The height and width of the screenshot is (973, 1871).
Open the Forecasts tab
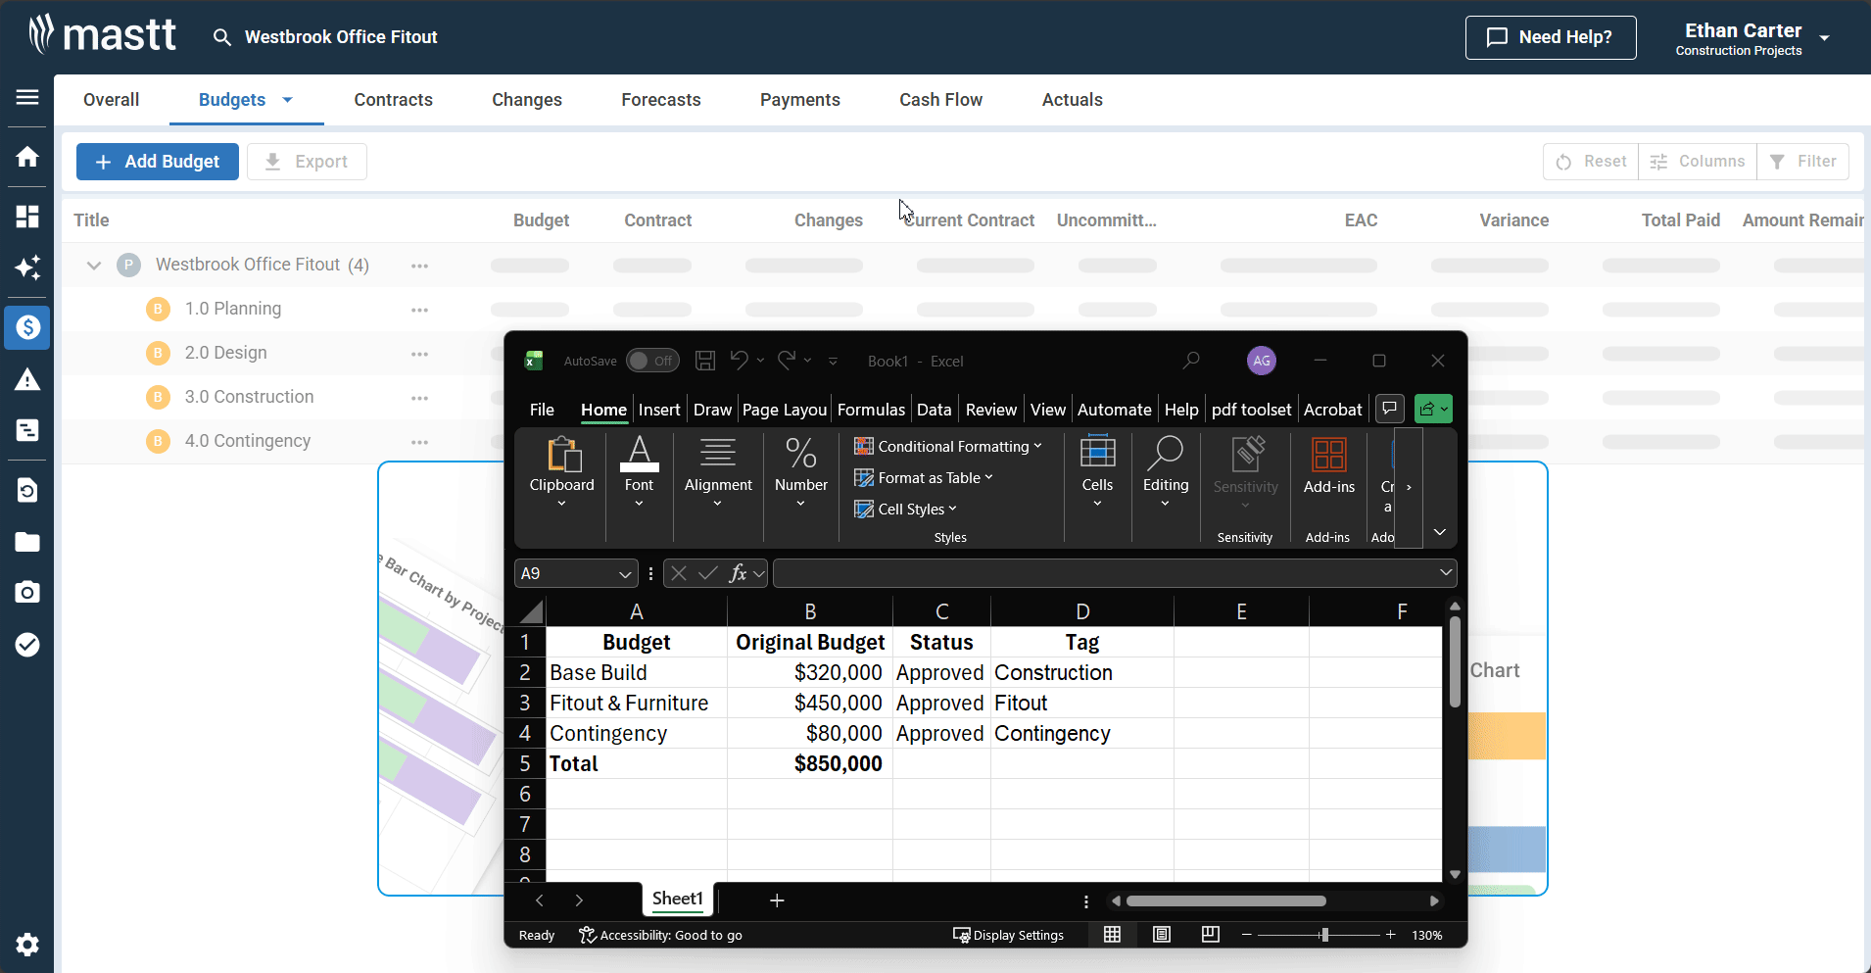[x=660, y=100]
